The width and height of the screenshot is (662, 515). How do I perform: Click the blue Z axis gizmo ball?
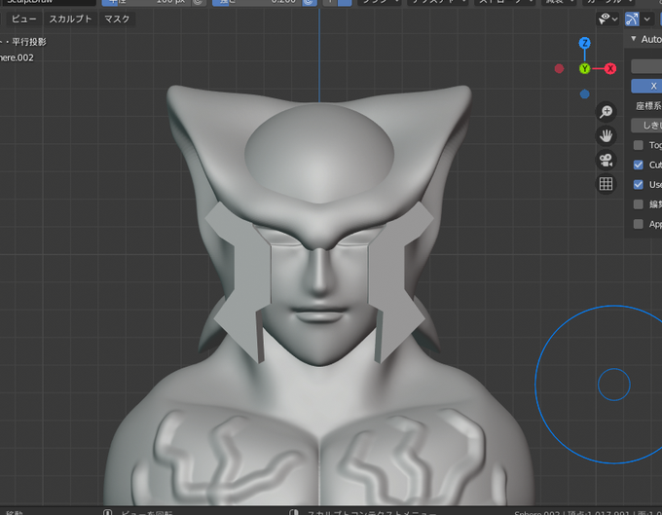585,43
